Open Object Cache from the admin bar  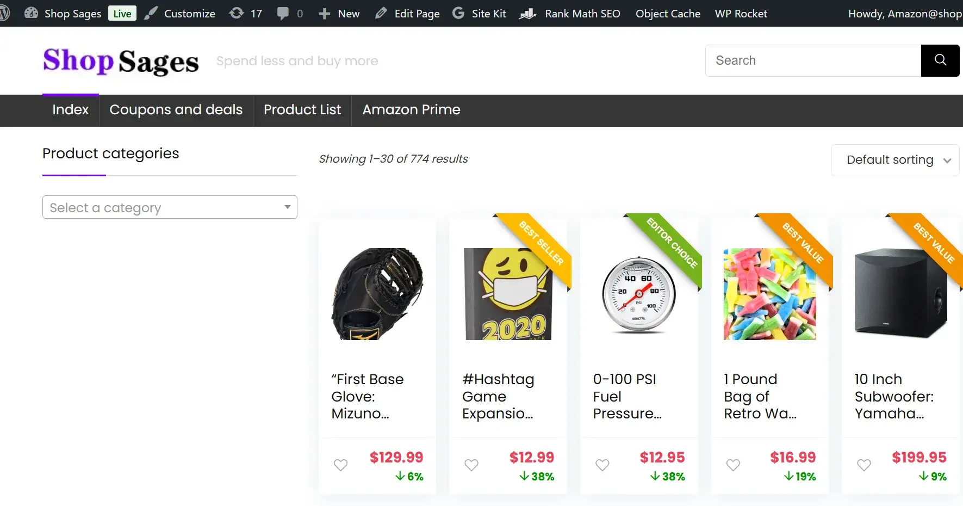click(668, 13)
